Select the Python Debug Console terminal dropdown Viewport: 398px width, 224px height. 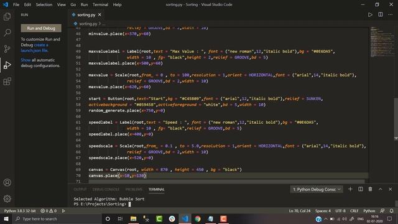click(x=317, y=189)
